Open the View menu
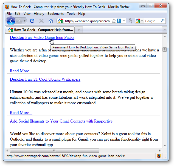The height and width of the screenshot is (166, 174). click(x=27, y=14)
